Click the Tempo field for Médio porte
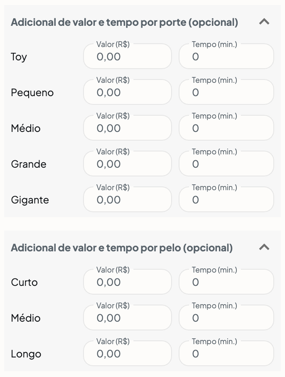285x377 pixels. click(x=226, y=128)
